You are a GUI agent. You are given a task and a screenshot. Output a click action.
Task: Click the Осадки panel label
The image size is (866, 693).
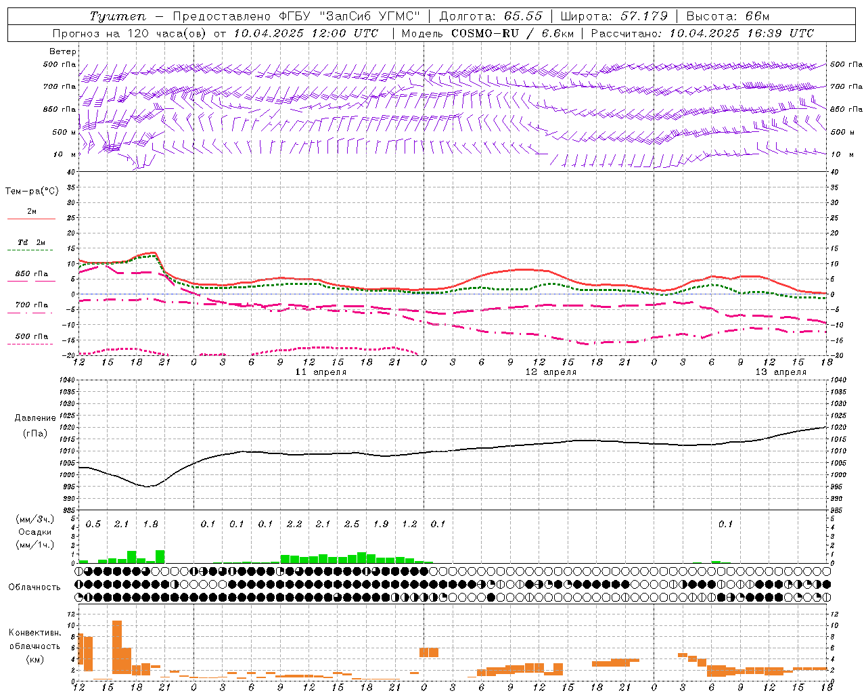pos(35,532)
